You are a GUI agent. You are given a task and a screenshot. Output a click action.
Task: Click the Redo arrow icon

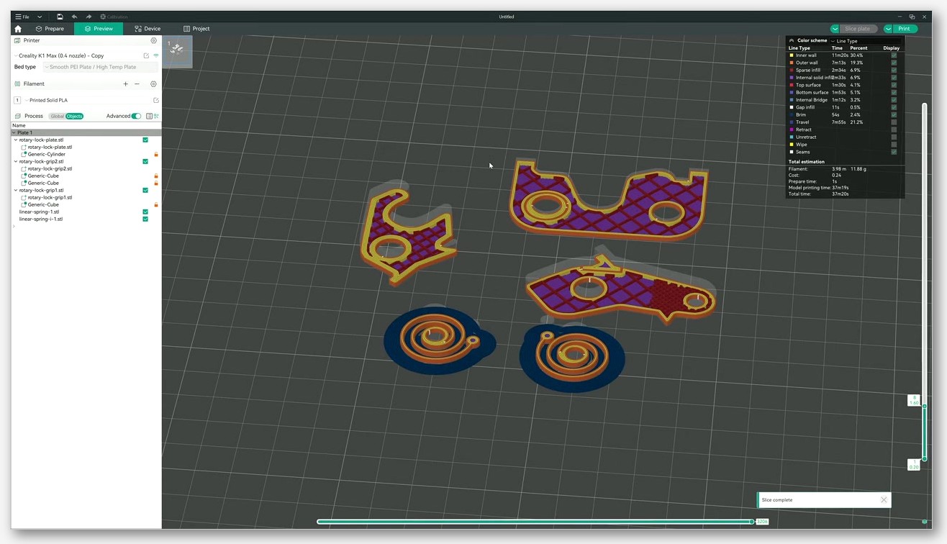[89, 17]
